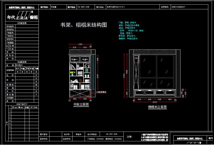Image resolution: width=214 pixels, height=145 pixels.
Task: Select the 2340 overall width dimension
Action: 154,102
